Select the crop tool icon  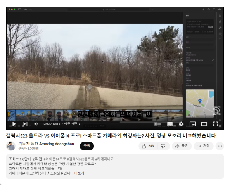(220, 22)
